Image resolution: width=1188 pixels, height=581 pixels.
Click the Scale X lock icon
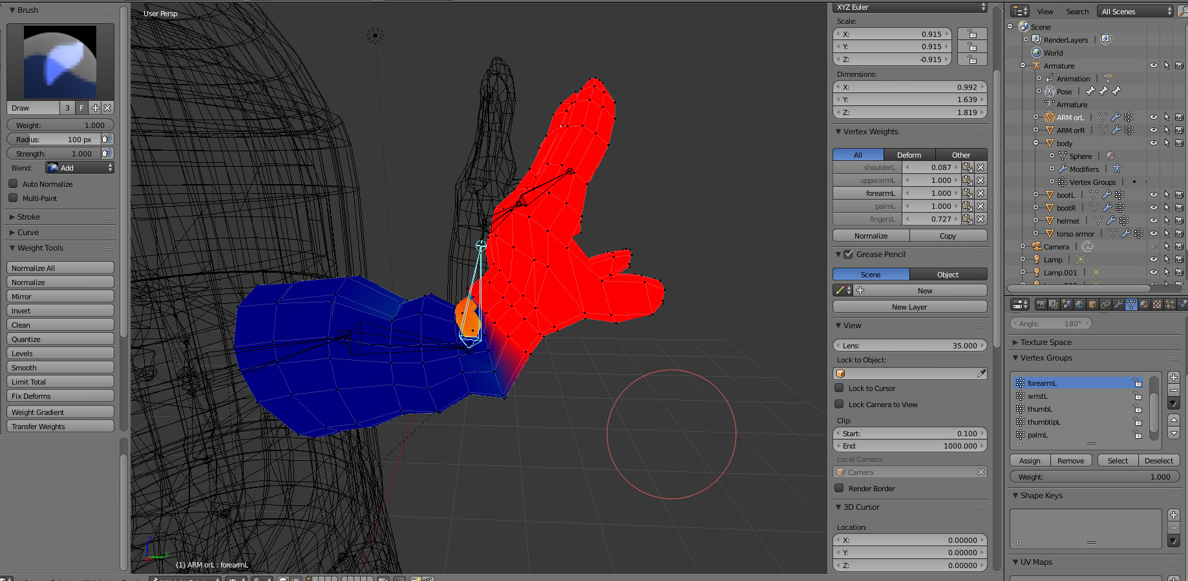click(x=971, y=34)
